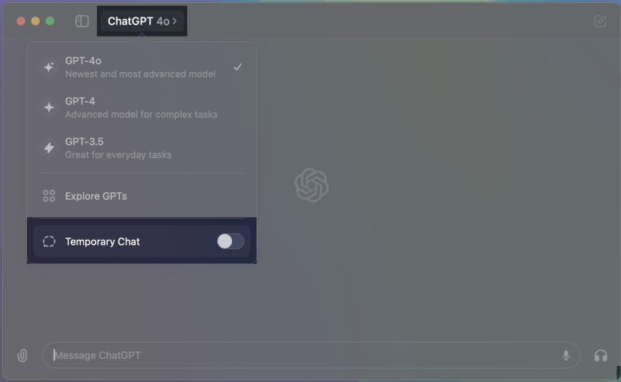Click the ChatGPT logo in center

point(312,185)
